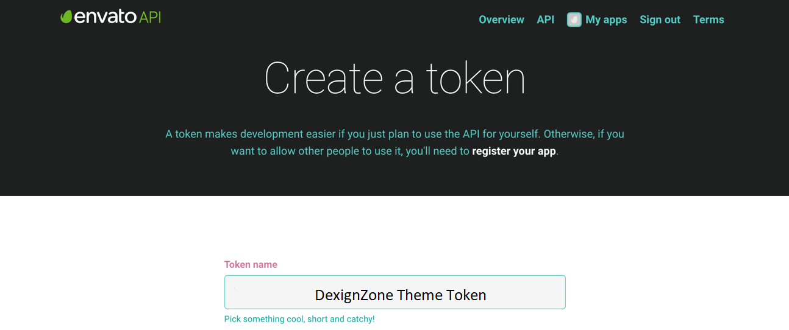The width and height of the screenshot is (789, 330).
Task: Click the white envato wordmark in header
Action: click(x=105, y=17)
